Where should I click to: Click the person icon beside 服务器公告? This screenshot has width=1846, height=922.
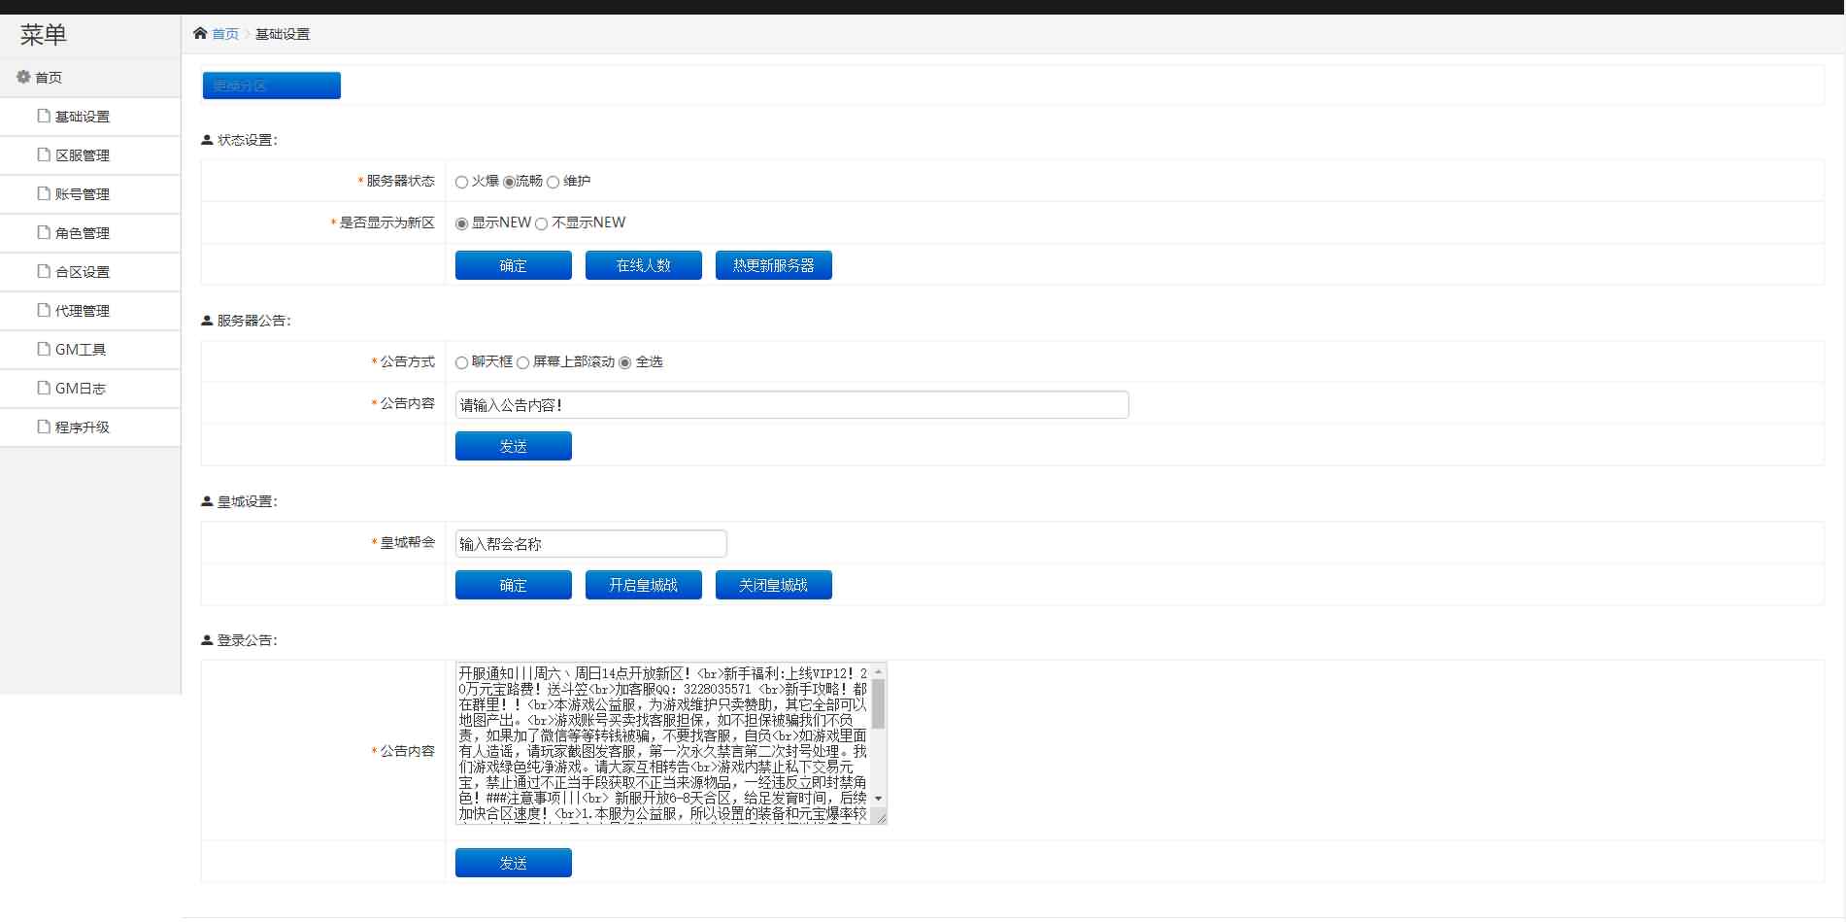pyautogui.click(x=205, y=319)
